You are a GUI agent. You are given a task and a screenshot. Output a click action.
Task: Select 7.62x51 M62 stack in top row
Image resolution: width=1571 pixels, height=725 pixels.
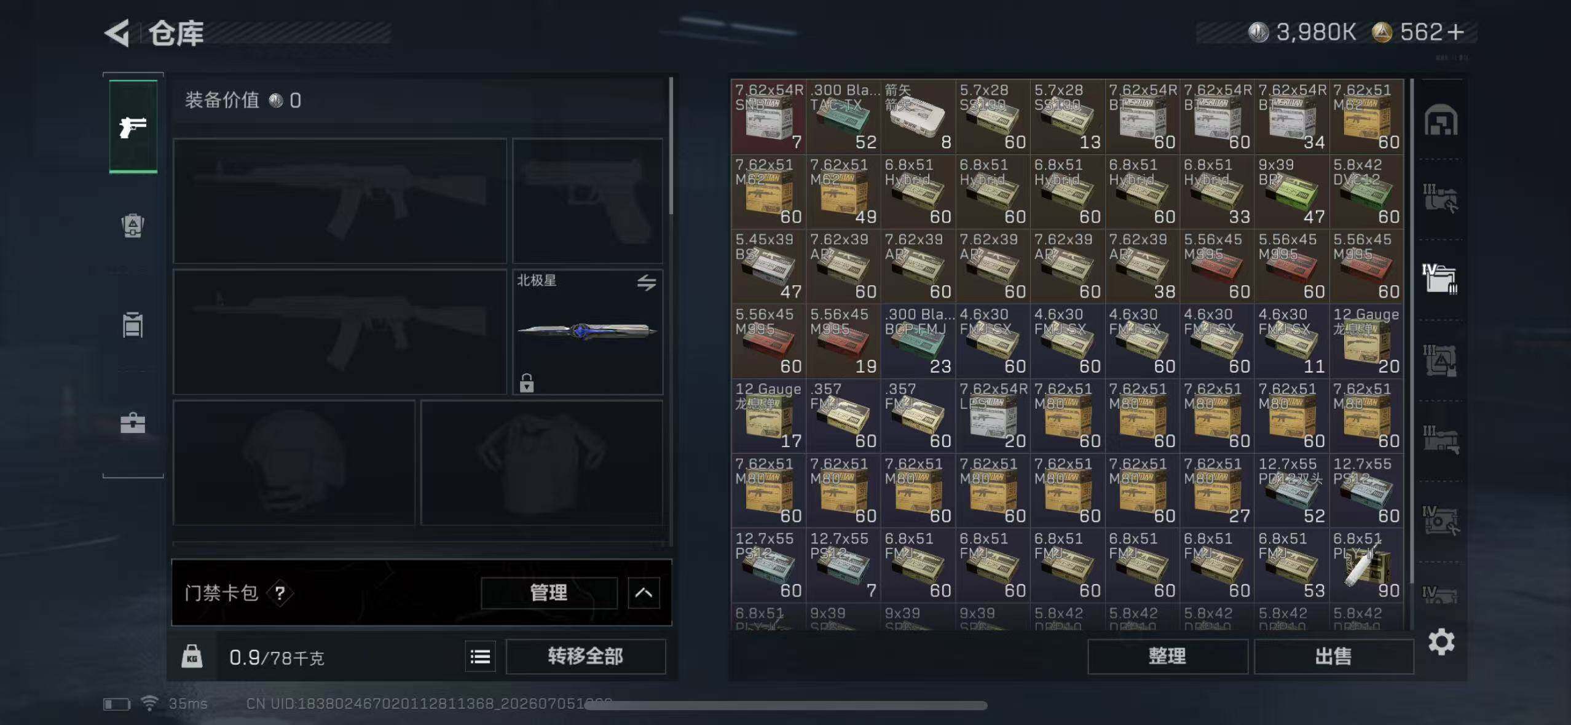click(x=1366, y=117)
